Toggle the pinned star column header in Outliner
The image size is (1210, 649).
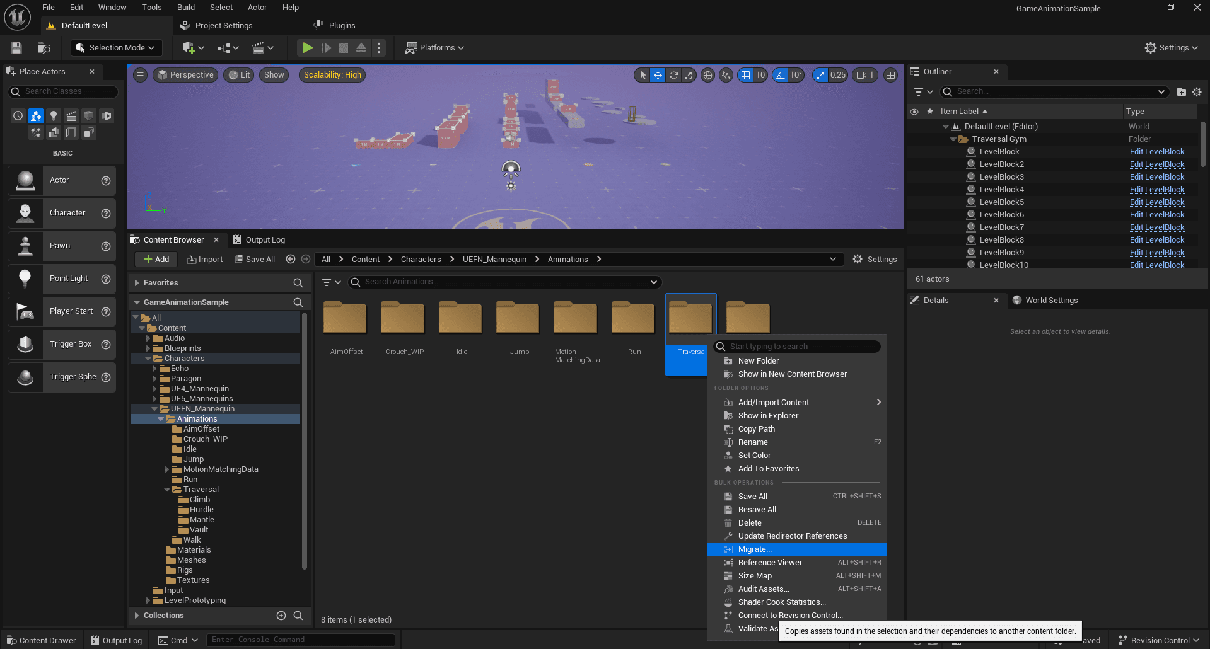tap(929, 112)
